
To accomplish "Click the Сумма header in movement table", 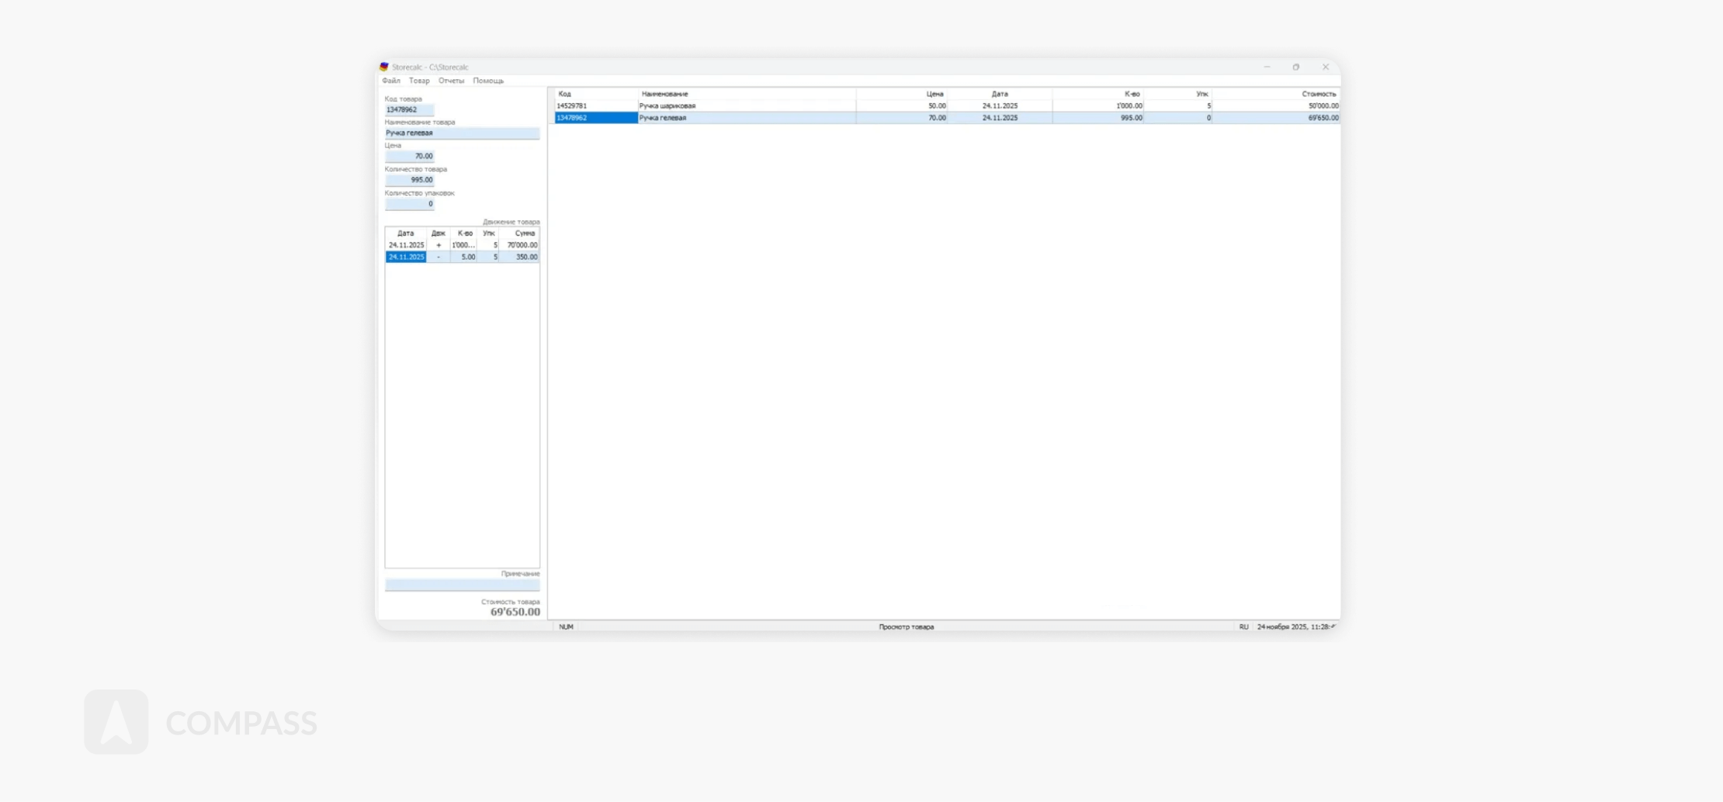I will tap(519, 233).
